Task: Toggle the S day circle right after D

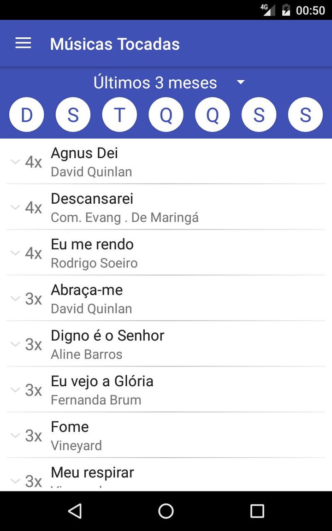Action: click(x=73, y=115)
